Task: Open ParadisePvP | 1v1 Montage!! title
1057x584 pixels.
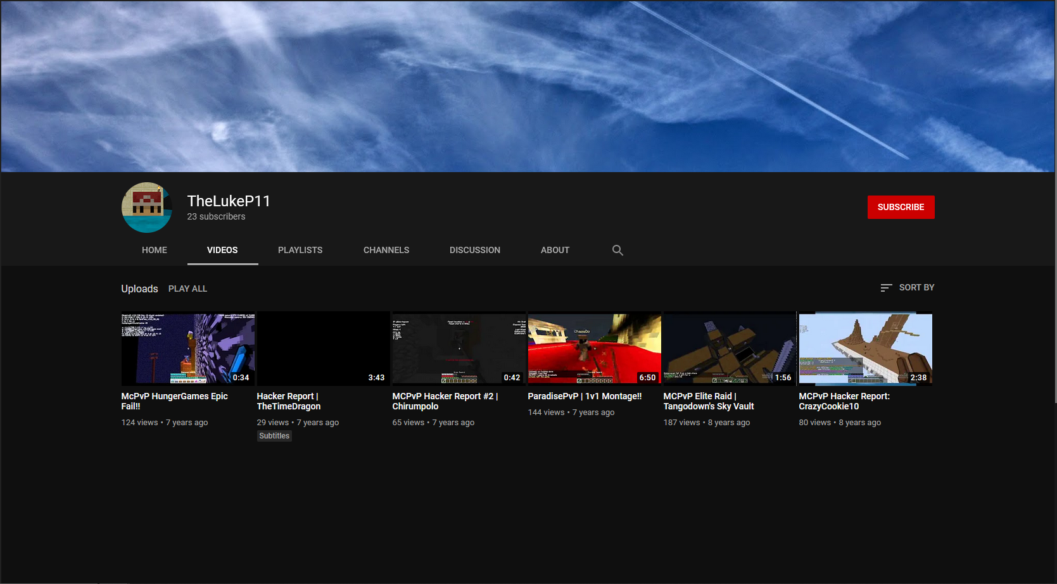Action: click(x=585, y=396)
